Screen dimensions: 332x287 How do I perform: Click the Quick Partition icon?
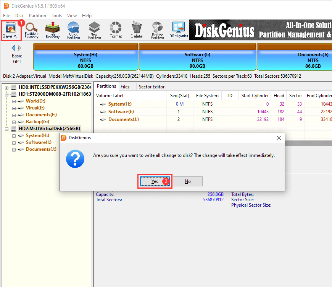pyautogui.click(x=74, y=30)
